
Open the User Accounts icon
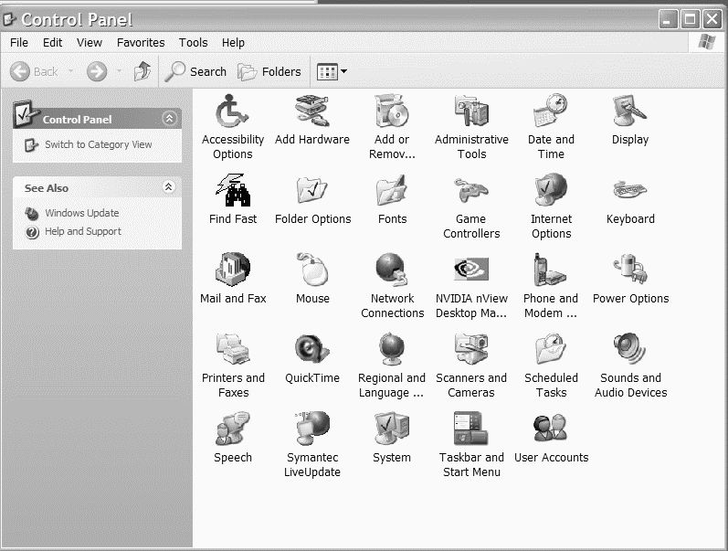tap(551, 431)
